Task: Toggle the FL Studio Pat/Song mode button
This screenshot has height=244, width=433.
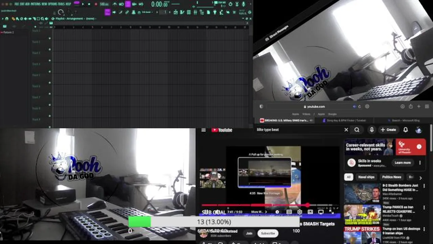Action: 76,3
